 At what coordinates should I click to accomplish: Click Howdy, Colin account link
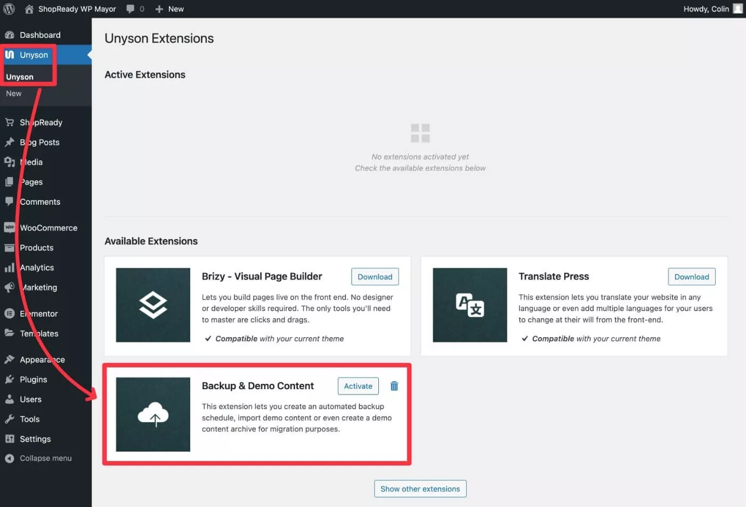706,9
